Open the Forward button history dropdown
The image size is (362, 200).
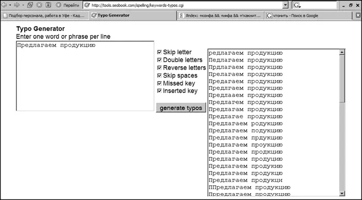[x=23, y=5]
